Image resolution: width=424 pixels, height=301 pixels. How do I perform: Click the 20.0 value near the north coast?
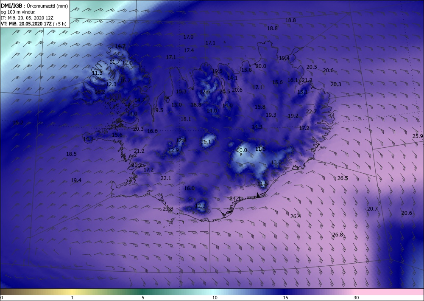(x=261, y=66)
